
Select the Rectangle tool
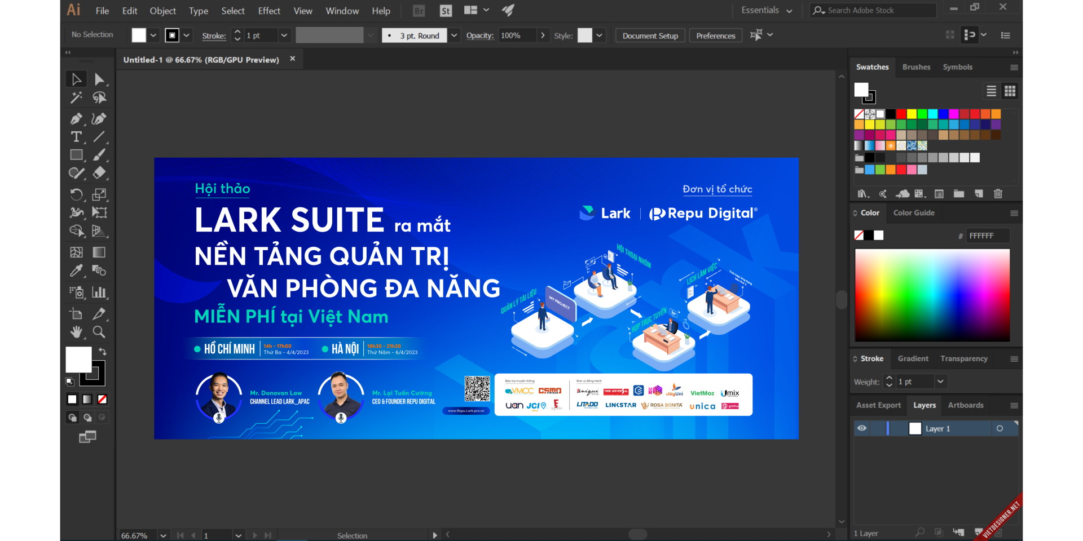pyautogui.click(x=76, y=155)
